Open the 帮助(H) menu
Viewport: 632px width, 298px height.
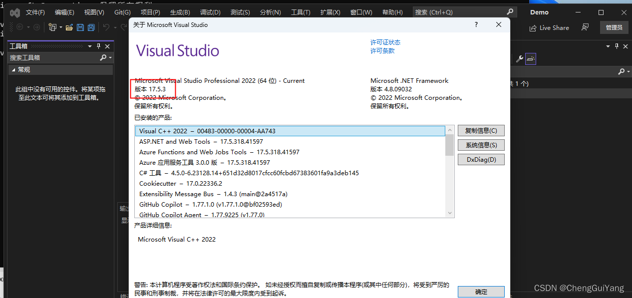tap(392, 12)
